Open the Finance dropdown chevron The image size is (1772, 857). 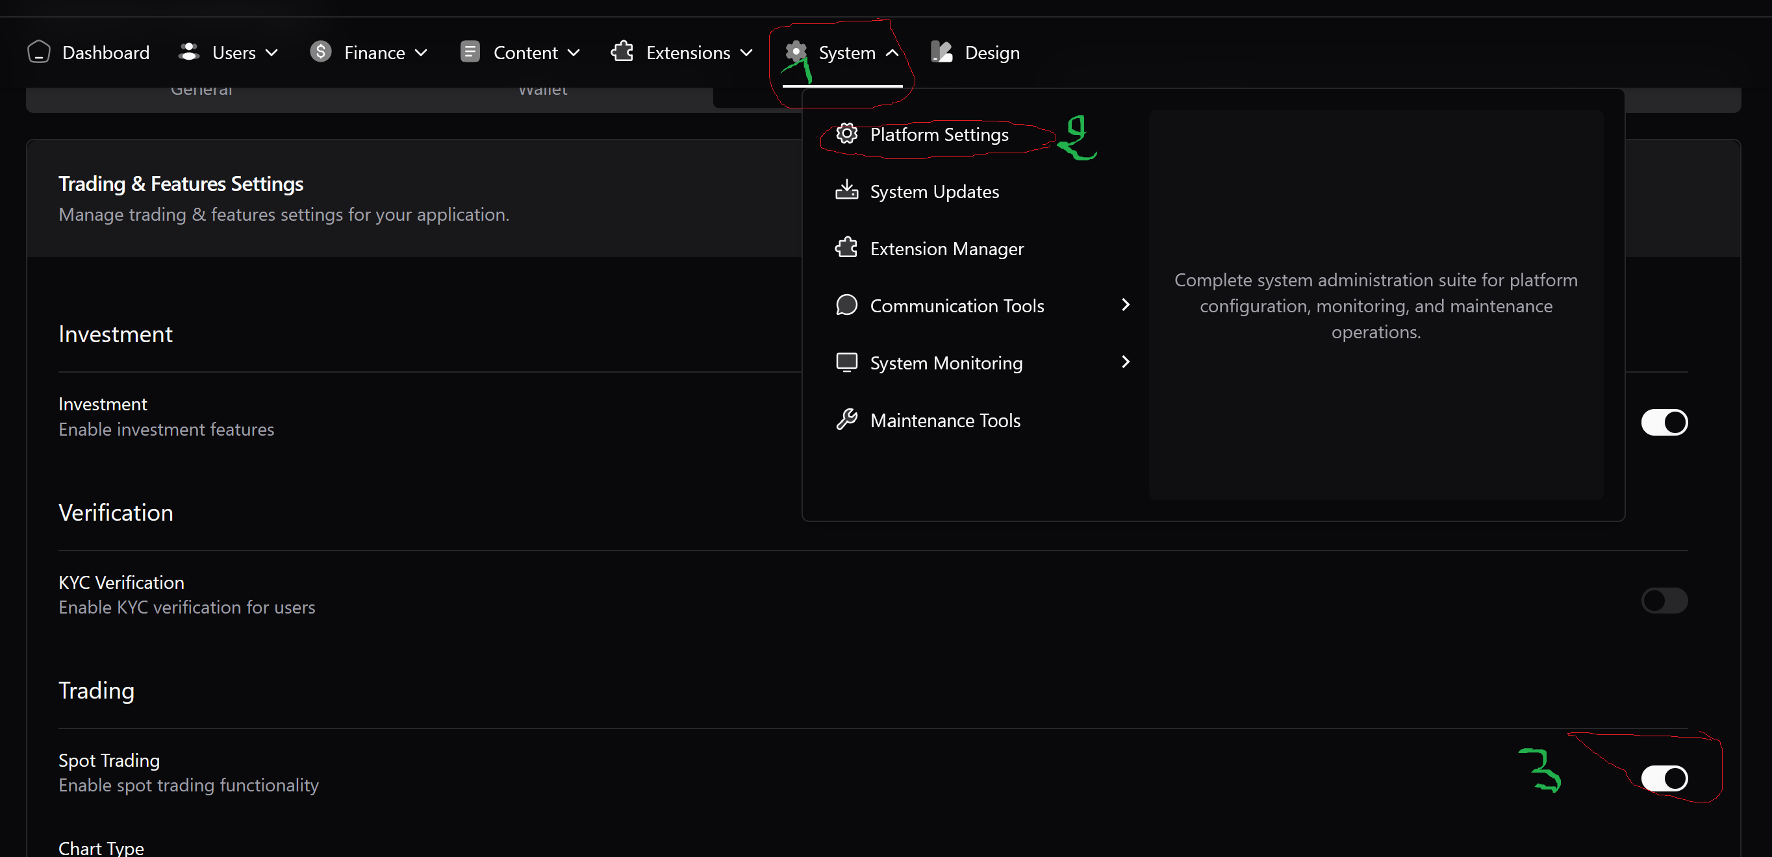tap(421, 53)
